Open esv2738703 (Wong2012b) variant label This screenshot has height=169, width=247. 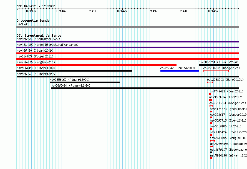[225, 80]
